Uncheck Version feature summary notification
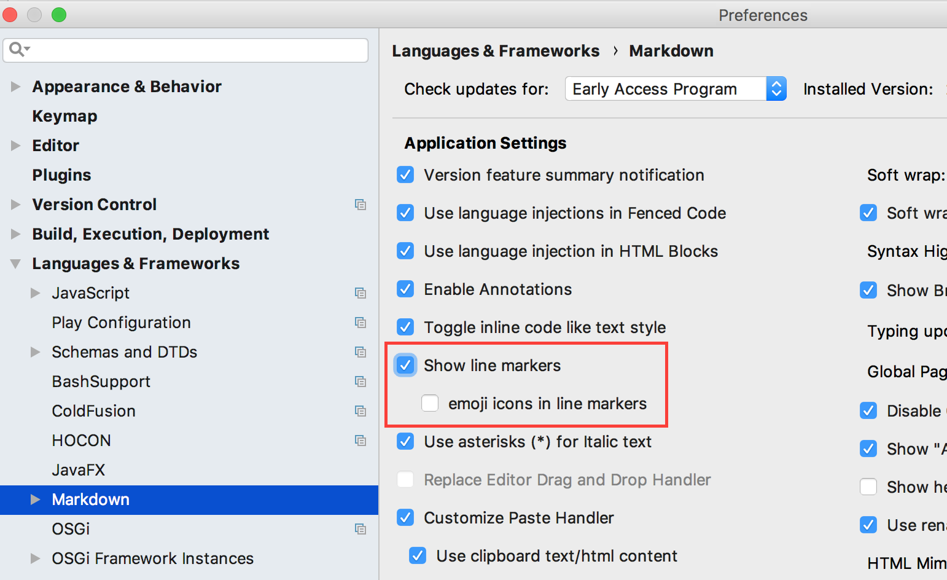 tap(405, 174)
